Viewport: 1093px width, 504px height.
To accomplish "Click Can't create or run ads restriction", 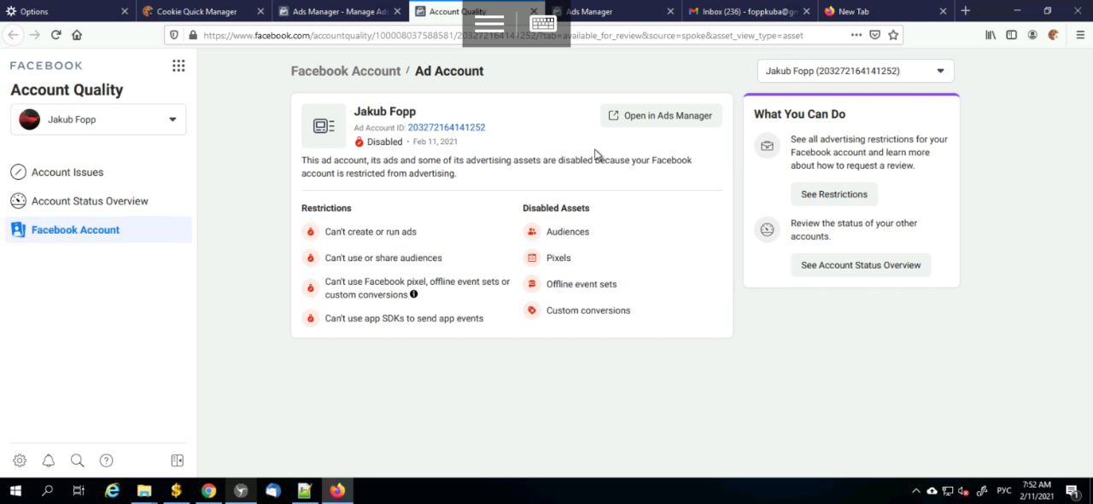I will [x=371, y=231].
